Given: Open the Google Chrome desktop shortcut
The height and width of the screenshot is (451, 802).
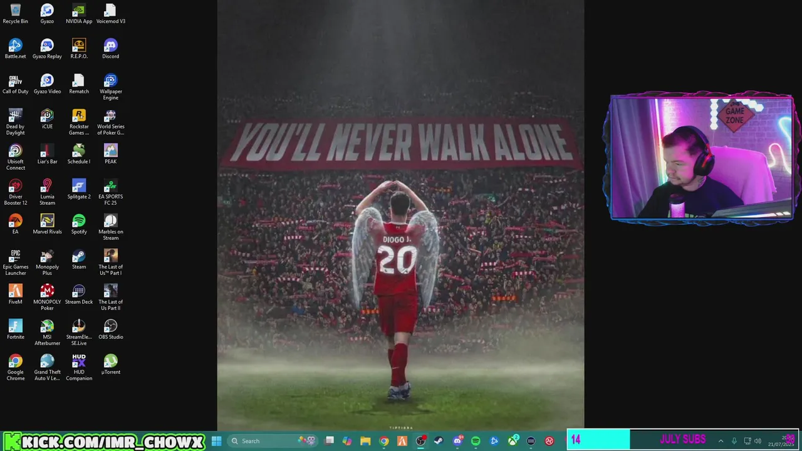Looking at the screenshot, I should (16, 368).
